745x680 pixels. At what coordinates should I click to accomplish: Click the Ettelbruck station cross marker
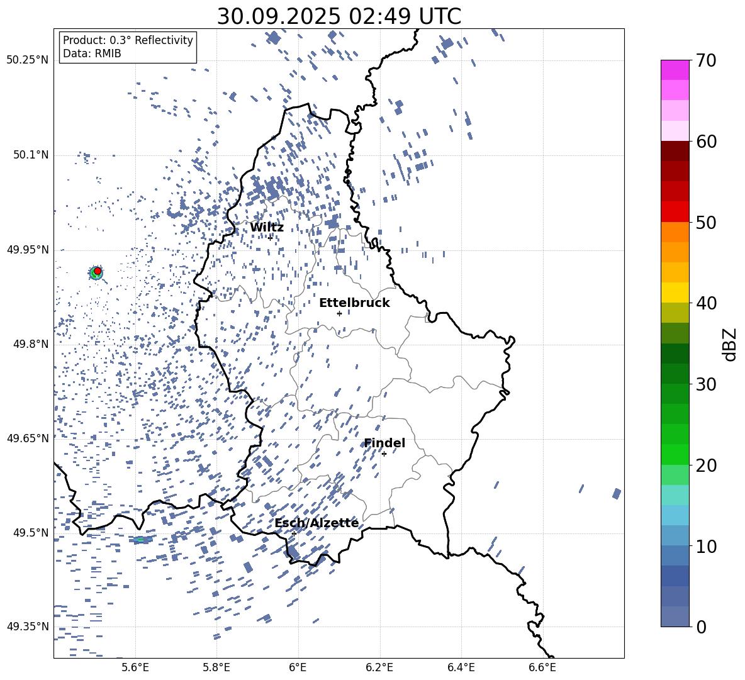[339, 313]
